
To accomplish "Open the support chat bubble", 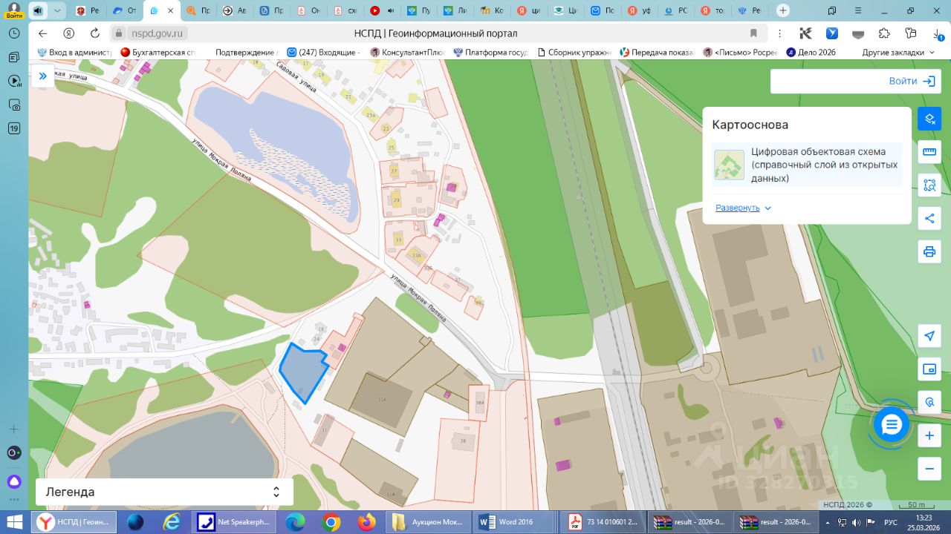I will (x=892, y=425).
